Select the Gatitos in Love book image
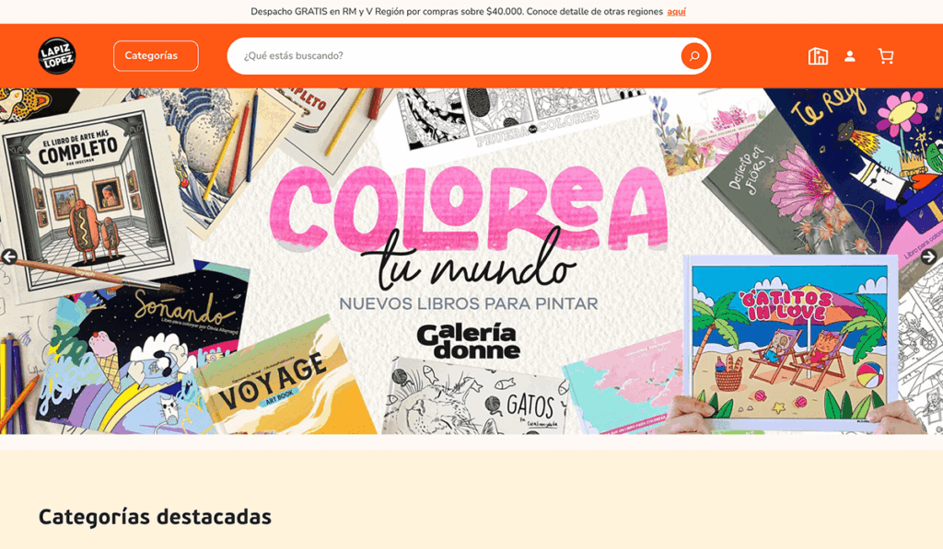Image resolution: width=943 pixels, height=549 pixels. coord(789,342)
